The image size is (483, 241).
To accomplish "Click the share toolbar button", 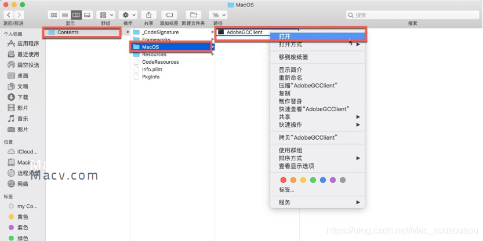I will [x=148, y=14].
